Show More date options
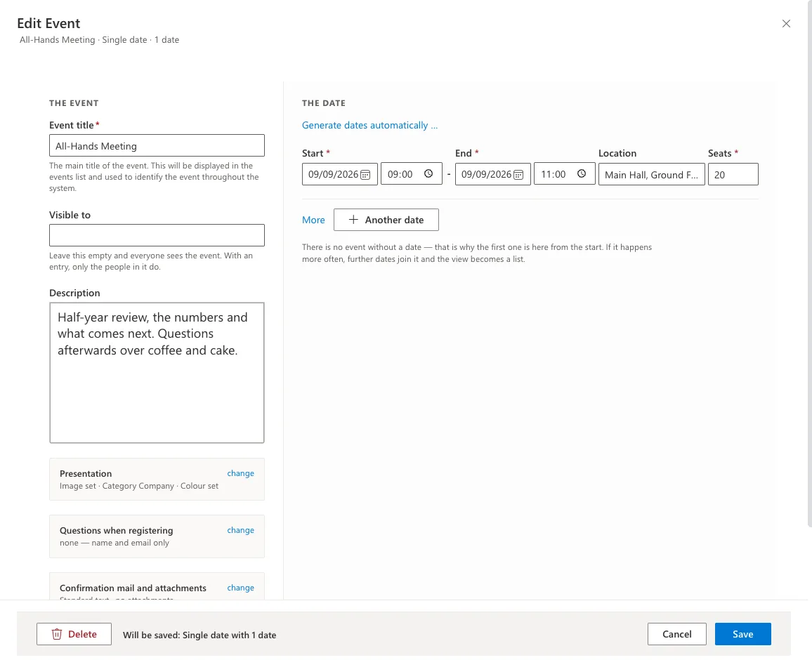This screenshot has height=660, width=812. [x=313, y=220]
